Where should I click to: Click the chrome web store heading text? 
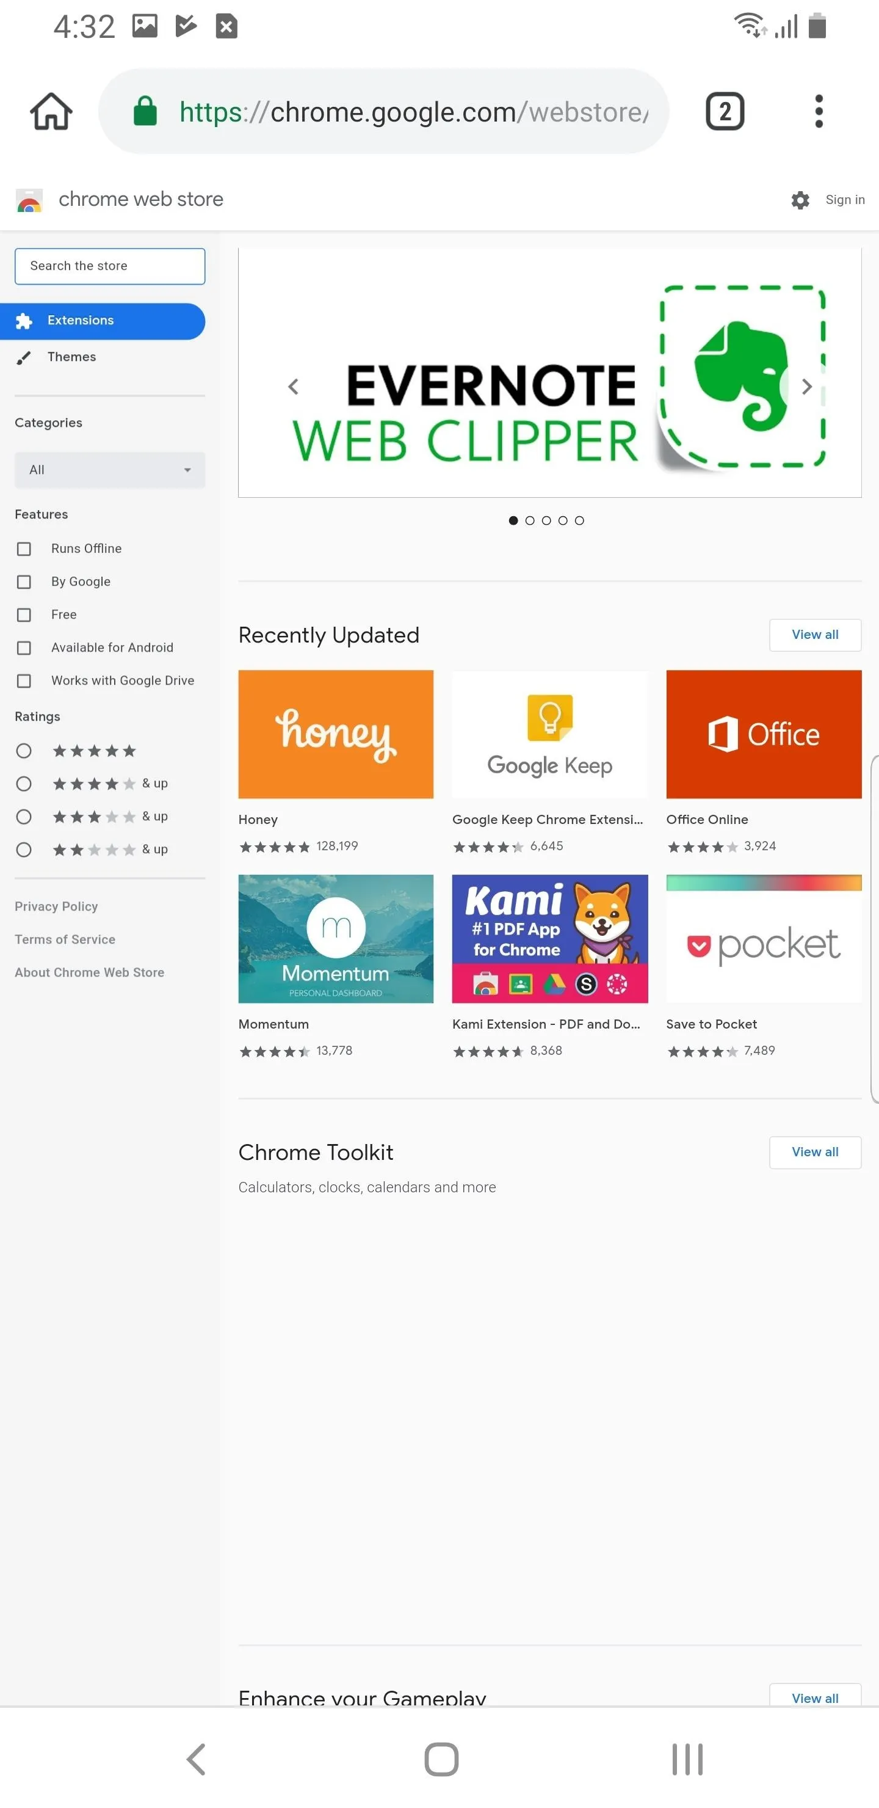(141, 199)
